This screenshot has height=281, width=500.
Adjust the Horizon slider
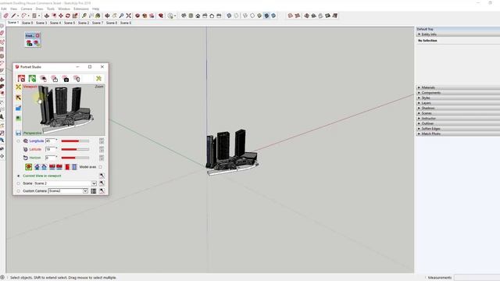point(75,158)
